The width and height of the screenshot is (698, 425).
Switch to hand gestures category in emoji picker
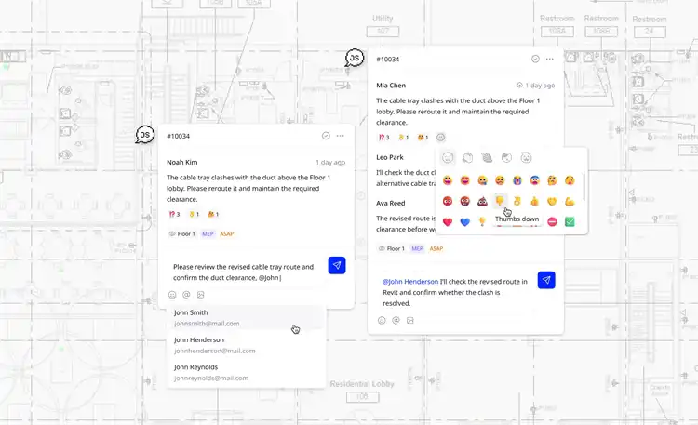[x=467, y=157]
